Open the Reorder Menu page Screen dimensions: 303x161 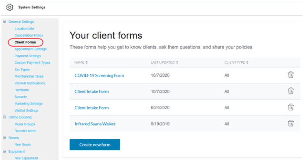(25, 131)
